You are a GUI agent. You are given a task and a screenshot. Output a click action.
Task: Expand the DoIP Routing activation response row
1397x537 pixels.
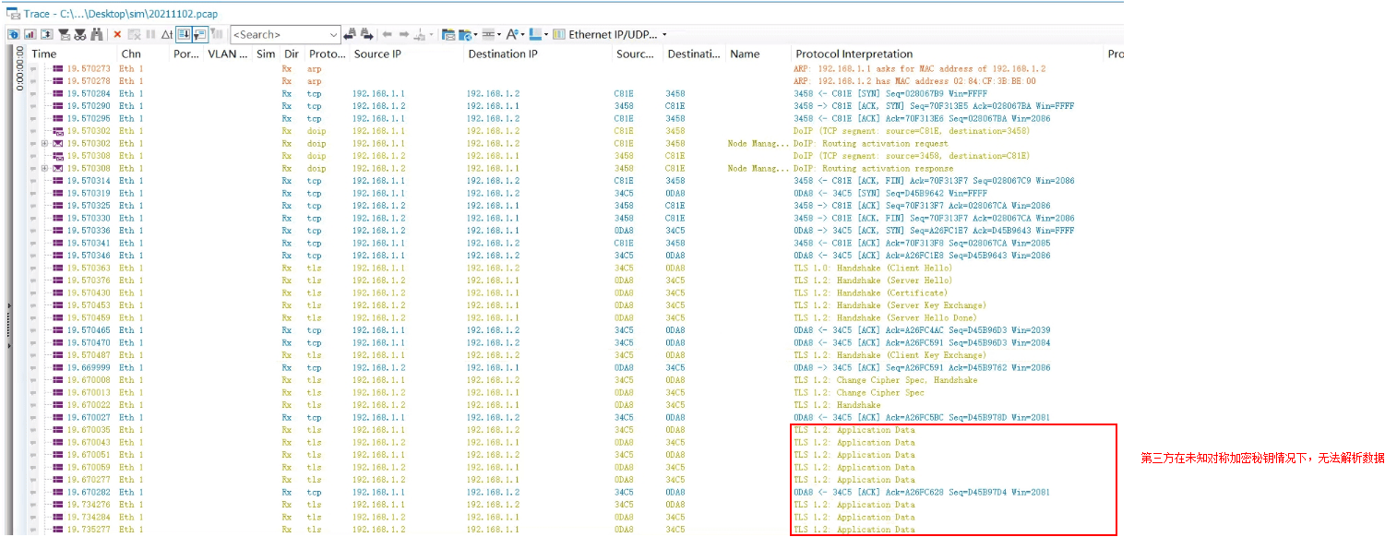click(44, 169)
